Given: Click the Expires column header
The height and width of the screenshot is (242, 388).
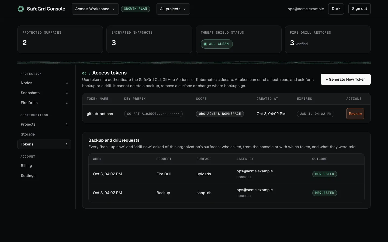Looking at the screenshot, I should (x=304, y=99).
